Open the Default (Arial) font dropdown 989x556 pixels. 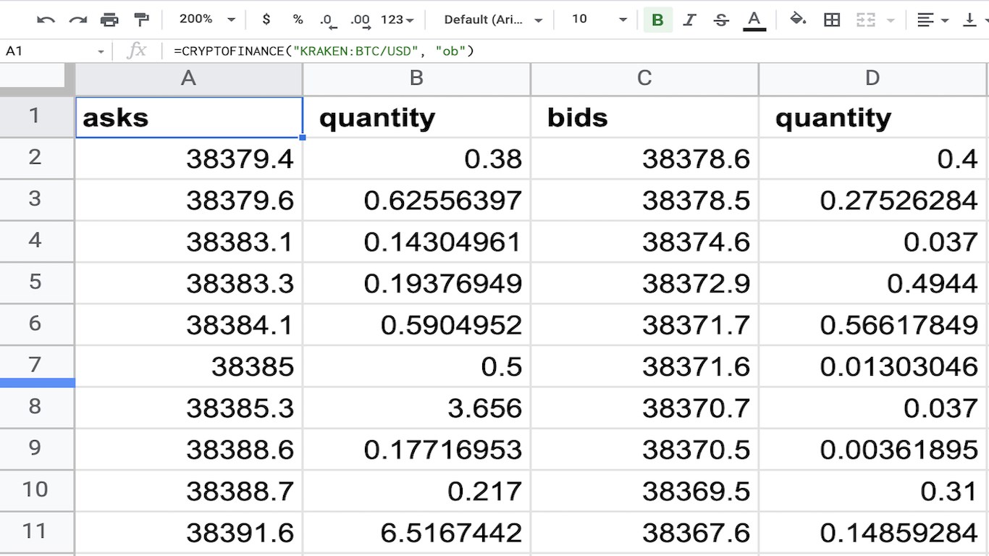(x=493, y=20)
